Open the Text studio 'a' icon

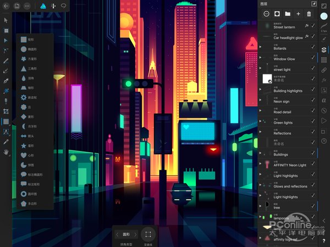[324, 100]
